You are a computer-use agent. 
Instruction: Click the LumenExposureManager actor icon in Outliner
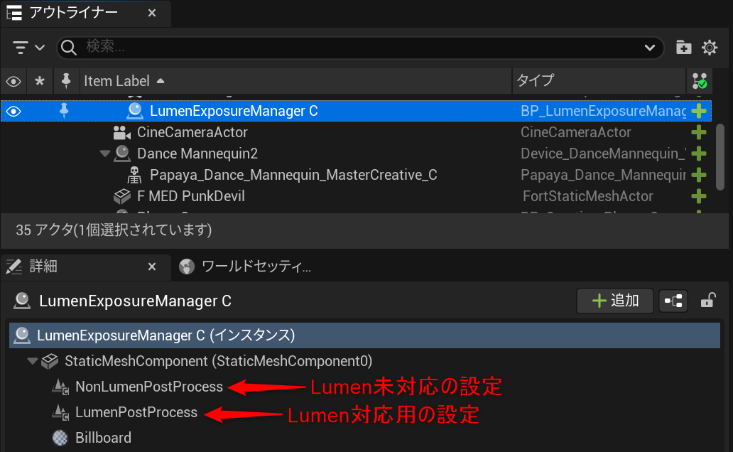[135, 111]
